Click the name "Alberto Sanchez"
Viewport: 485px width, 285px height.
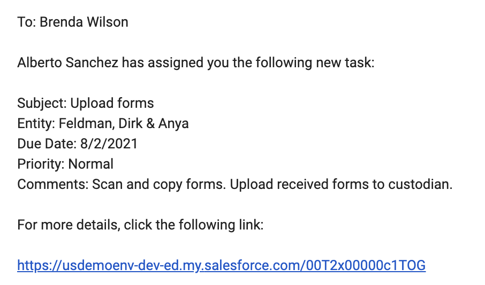68,62
